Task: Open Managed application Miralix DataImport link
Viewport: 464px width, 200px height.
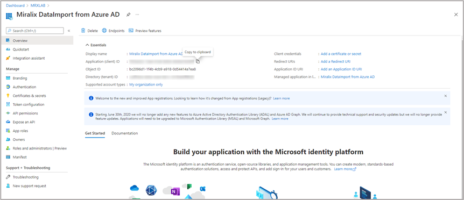Action: [348, 77]
